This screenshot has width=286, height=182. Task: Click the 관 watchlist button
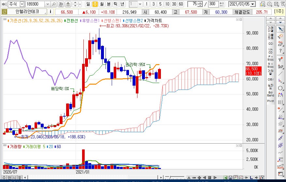(61, 4)
